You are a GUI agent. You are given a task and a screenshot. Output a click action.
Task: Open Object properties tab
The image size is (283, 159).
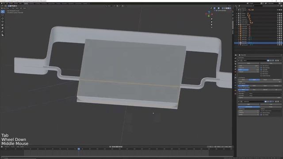[x=235, y=75]
